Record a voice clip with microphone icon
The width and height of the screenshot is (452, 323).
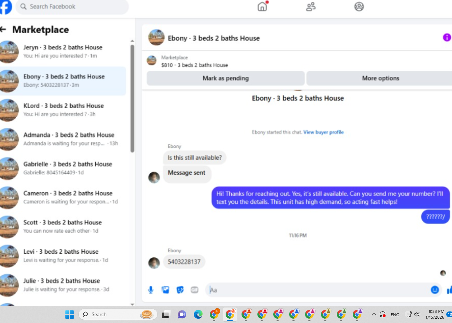click(151, 289)
